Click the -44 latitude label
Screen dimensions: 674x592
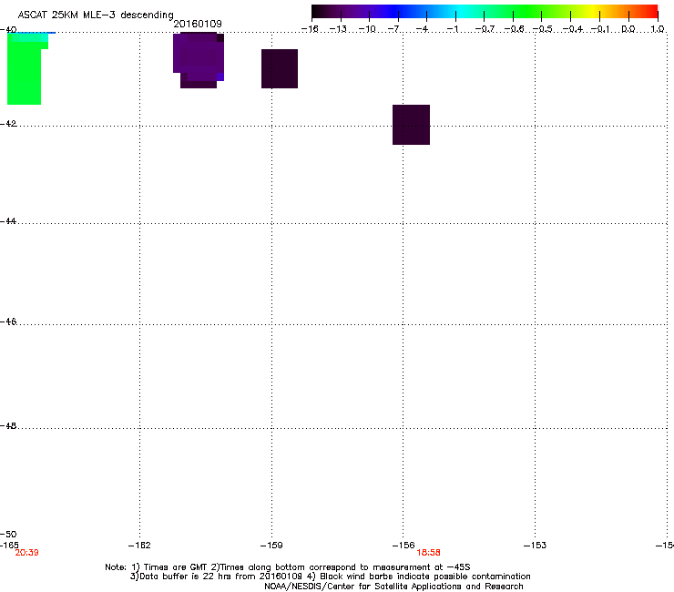(8, 221)
